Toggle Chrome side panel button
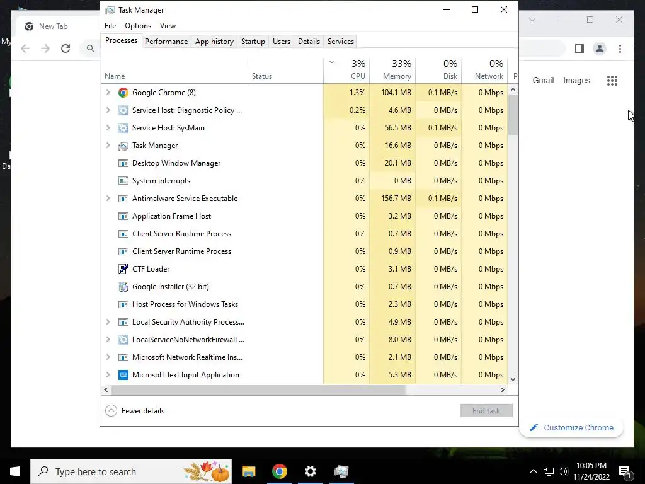This screenshot has width=645, height=484. coord(579,49)
